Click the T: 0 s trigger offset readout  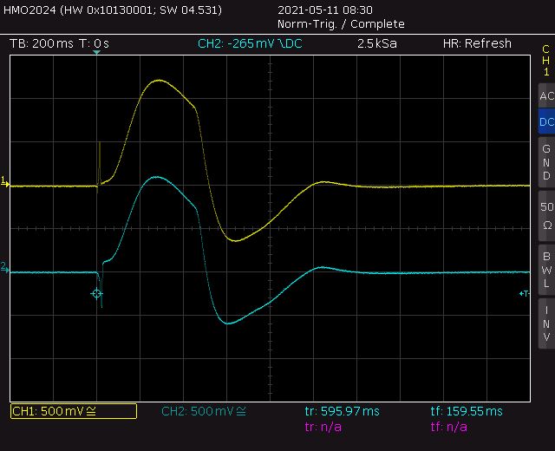coord(94,43)
